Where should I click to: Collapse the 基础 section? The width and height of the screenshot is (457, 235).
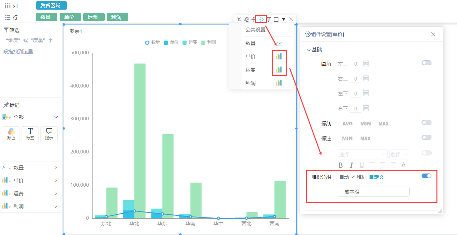coord(309,50)
